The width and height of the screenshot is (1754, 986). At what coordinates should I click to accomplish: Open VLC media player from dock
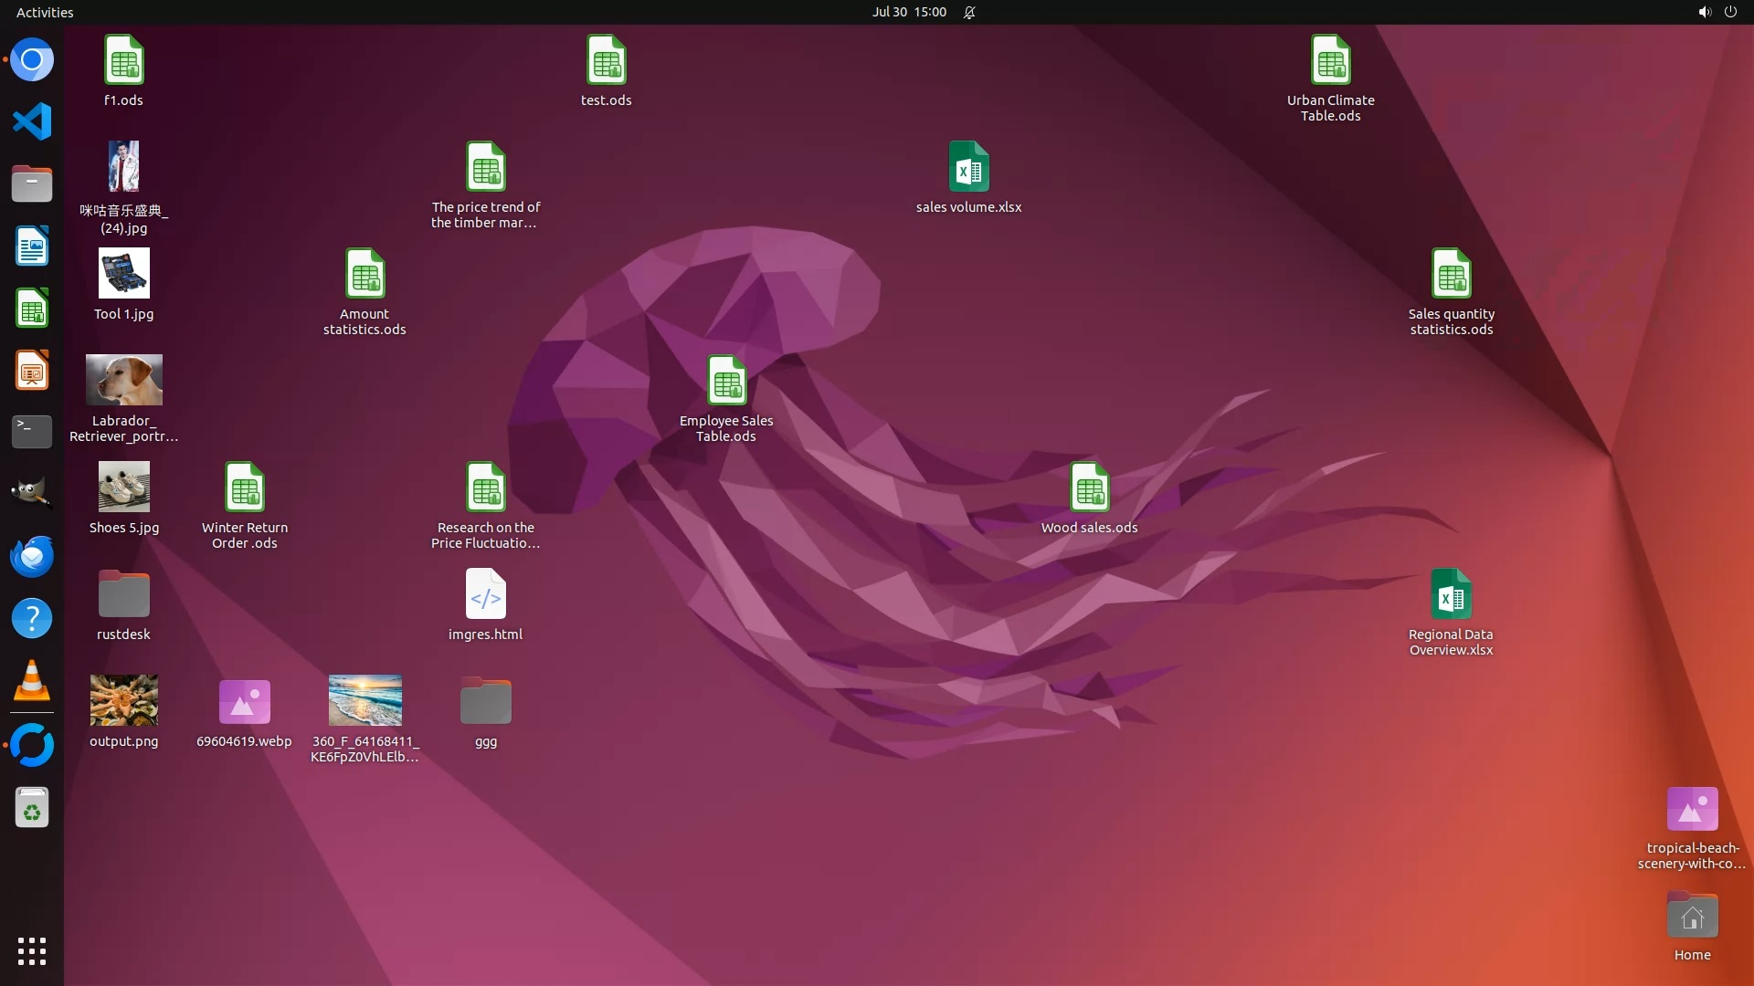(32, 681)
